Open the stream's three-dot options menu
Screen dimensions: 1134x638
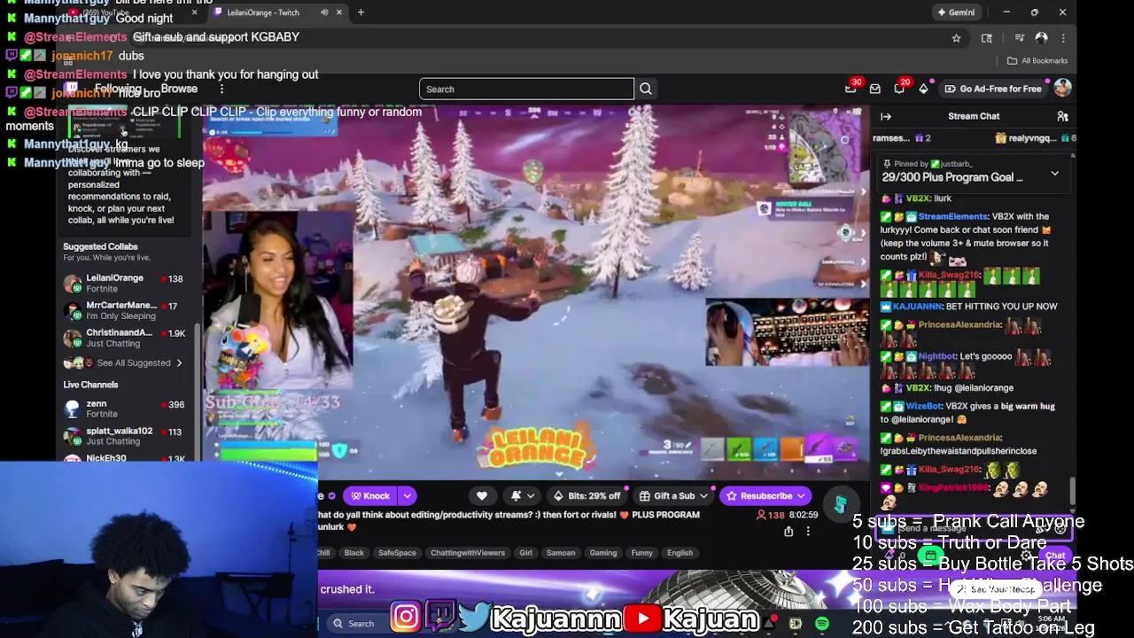(x=808, y=531)
